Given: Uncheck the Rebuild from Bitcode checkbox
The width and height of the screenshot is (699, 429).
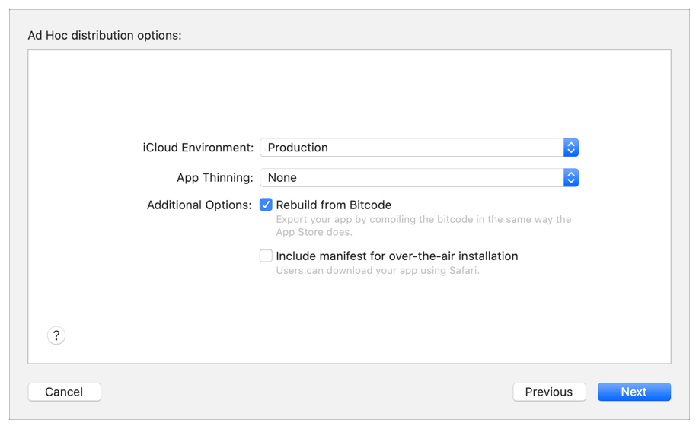Looking at the screenshot, I should (x=266, y=205).
